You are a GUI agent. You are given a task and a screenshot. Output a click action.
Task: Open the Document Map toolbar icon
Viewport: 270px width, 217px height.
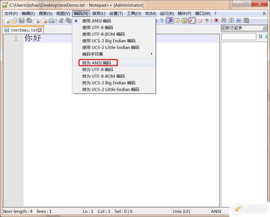[184, 21]
